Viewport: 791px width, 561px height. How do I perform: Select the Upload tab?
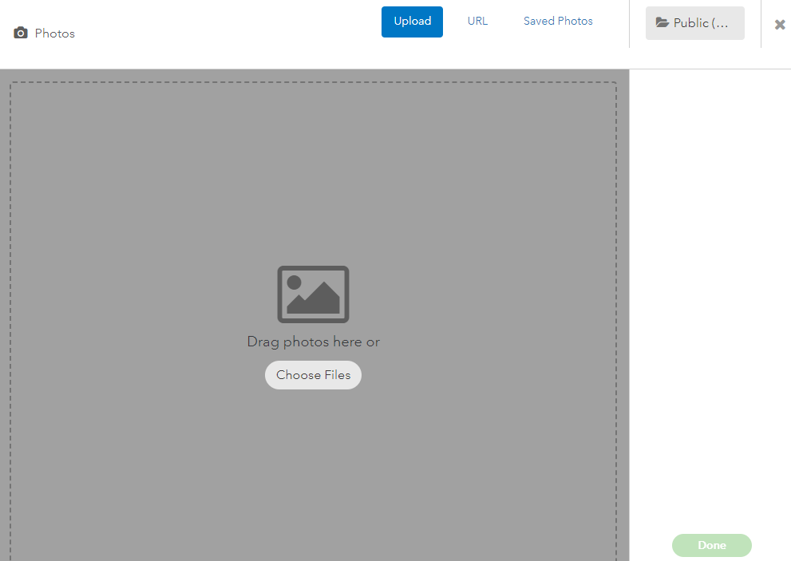[x=412, y=22]
